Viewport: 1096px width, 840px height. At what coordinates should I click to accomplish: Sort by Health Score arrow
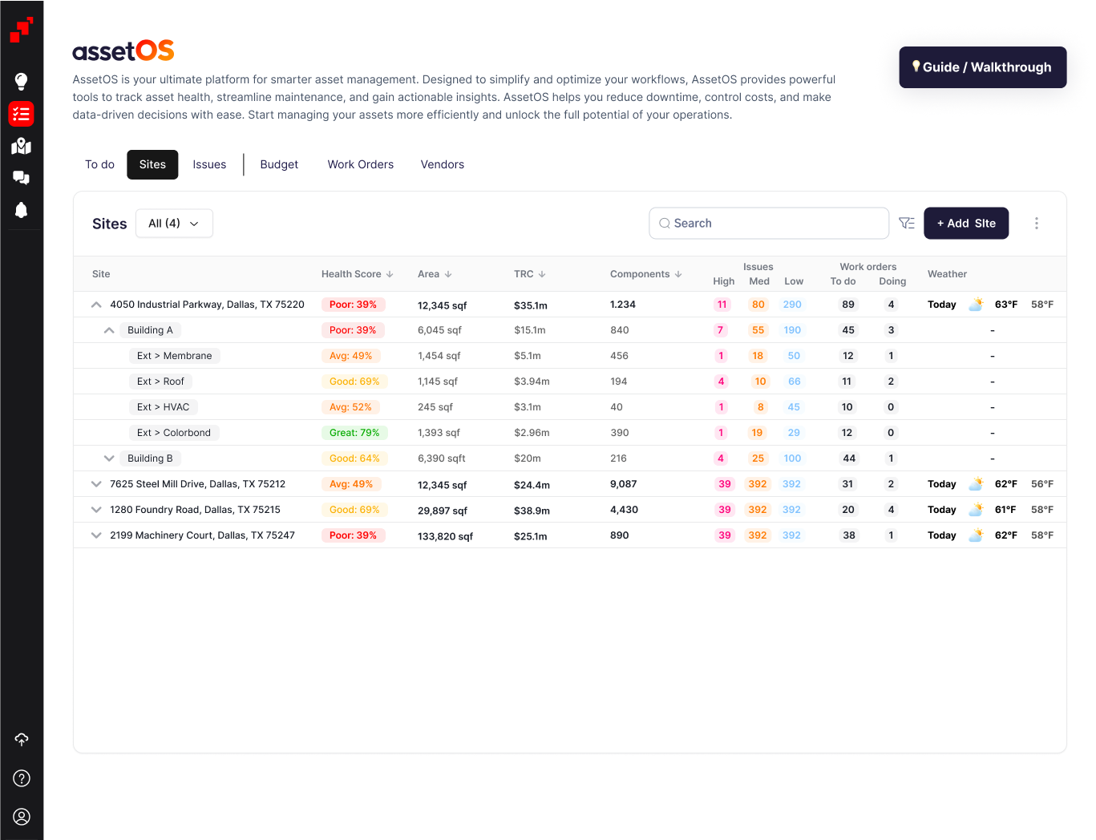[390, 274]
